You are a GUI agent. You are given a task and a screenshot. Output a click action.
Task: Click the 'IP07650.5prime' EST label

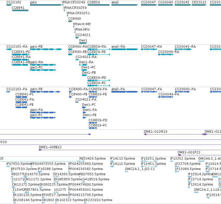coord(19,164)
